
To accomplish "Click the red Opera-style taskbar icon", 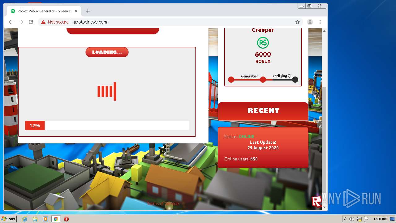I will click(x=66, y=219).
